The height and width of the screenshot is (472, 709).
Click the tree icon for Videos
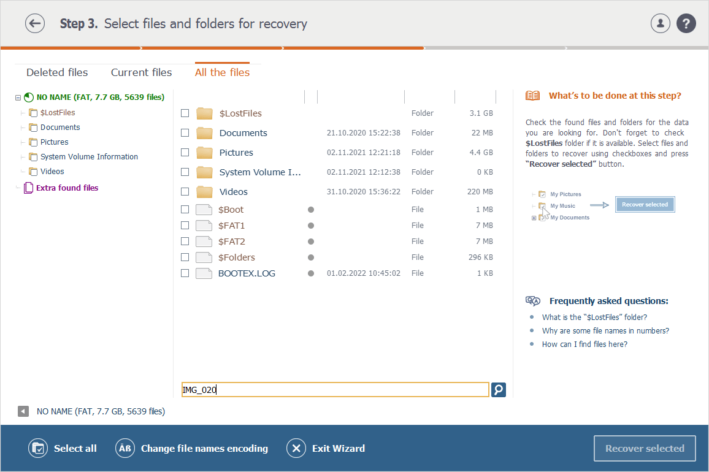[33, 172]
